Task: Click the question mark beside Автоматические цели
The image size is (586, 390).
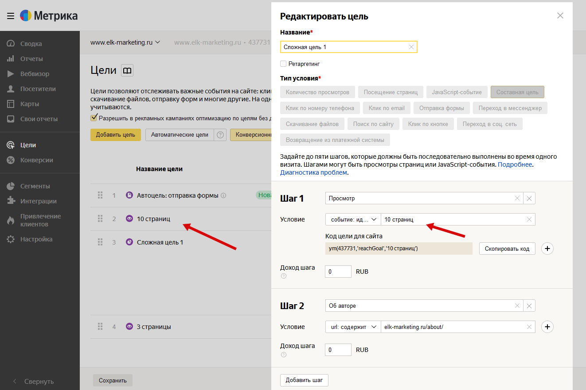Action: (220, 135)
